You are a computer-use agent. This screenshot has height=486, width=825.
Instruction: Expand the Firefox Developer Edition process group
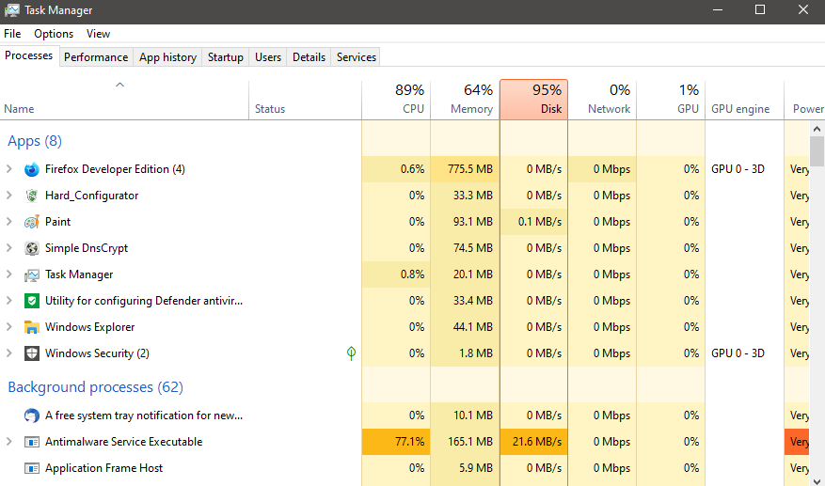point(9,169)
